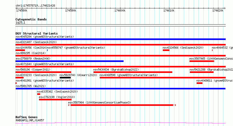The image size is (233, 126).
Task: Click the 174580k ruler mark
Action: (22, 10)
